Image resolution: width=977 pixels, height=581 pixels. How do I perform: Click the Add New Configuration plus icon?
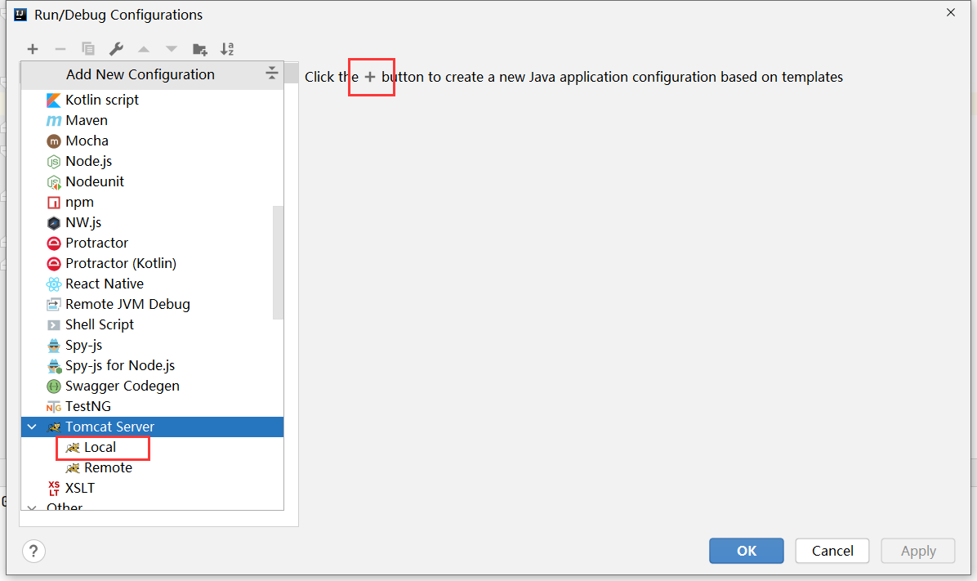[x=33, y=49]
